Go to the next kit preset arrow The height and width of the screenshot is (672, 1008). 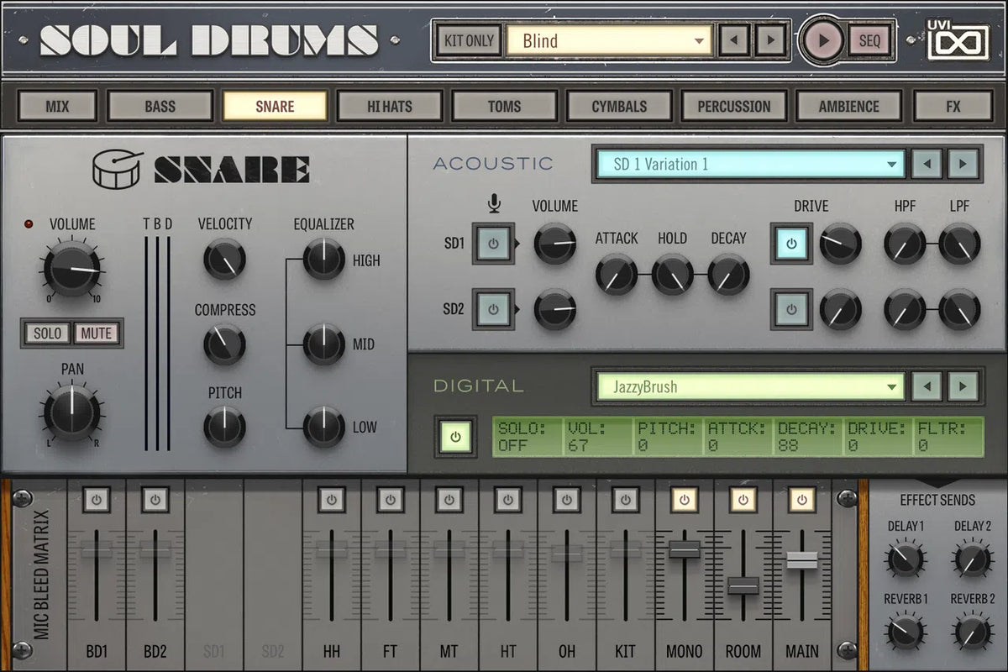pyautogui.click(x=769, y=40)
